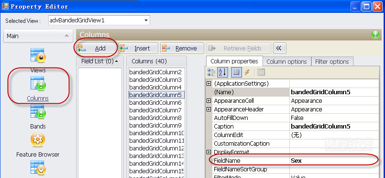Select bandedGridColumn10 in the columns list
The image size is (385, 178).
tap(156, 133)
